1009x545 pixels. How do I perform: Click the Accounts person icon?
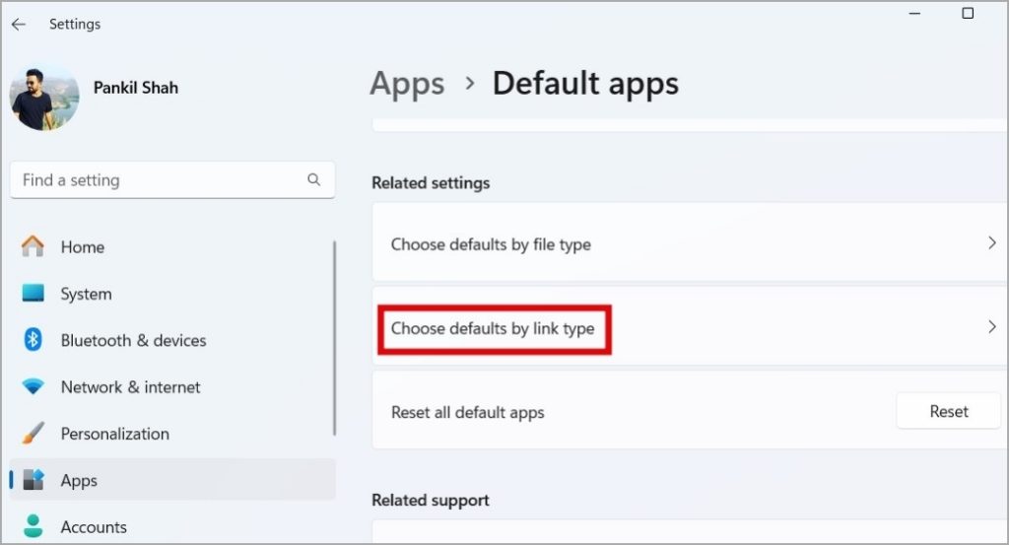point(33,526)
